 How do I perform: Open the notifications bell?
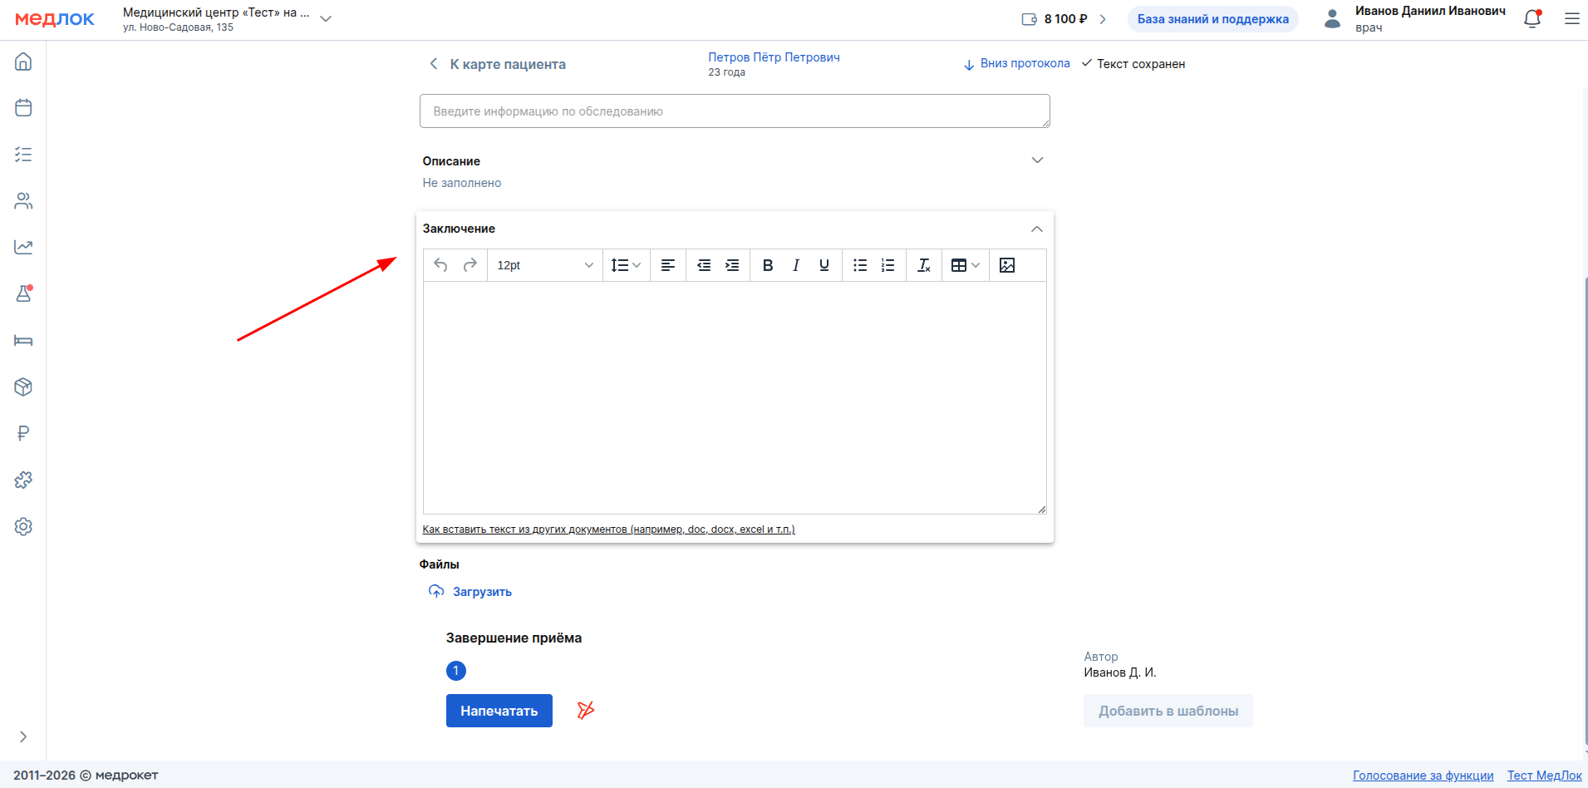(1532, 19)
